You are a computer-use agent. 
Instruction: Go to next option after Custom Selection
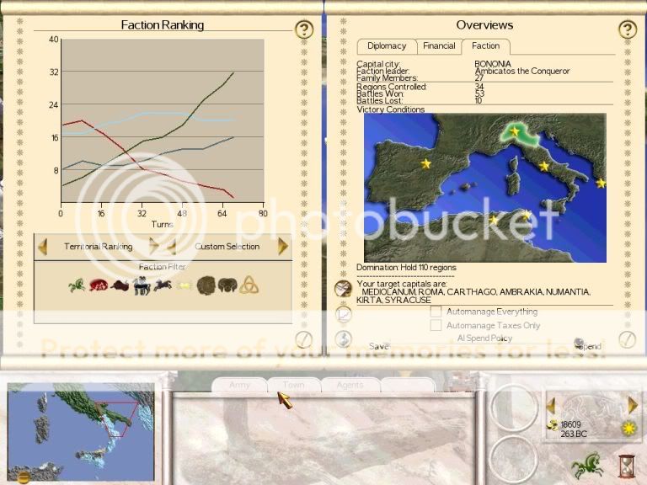(283, 247)
